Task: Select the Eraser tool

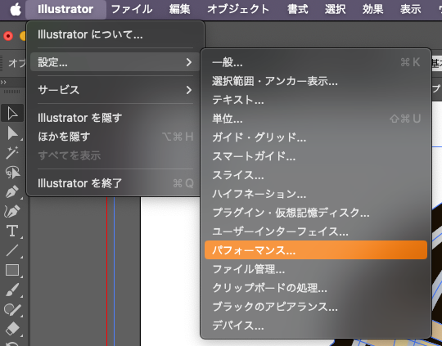Action: pyautogui.click(x=12, y=329)
